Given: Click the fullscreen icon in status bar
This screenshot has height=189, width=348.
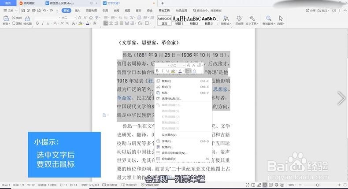Looking at the screenshot, I should coord(248,185).
